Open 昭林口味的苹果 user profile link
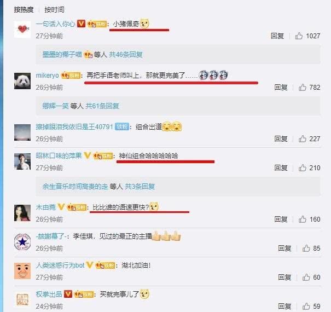Viewport: 331px width, 312px height. (59, 155)
